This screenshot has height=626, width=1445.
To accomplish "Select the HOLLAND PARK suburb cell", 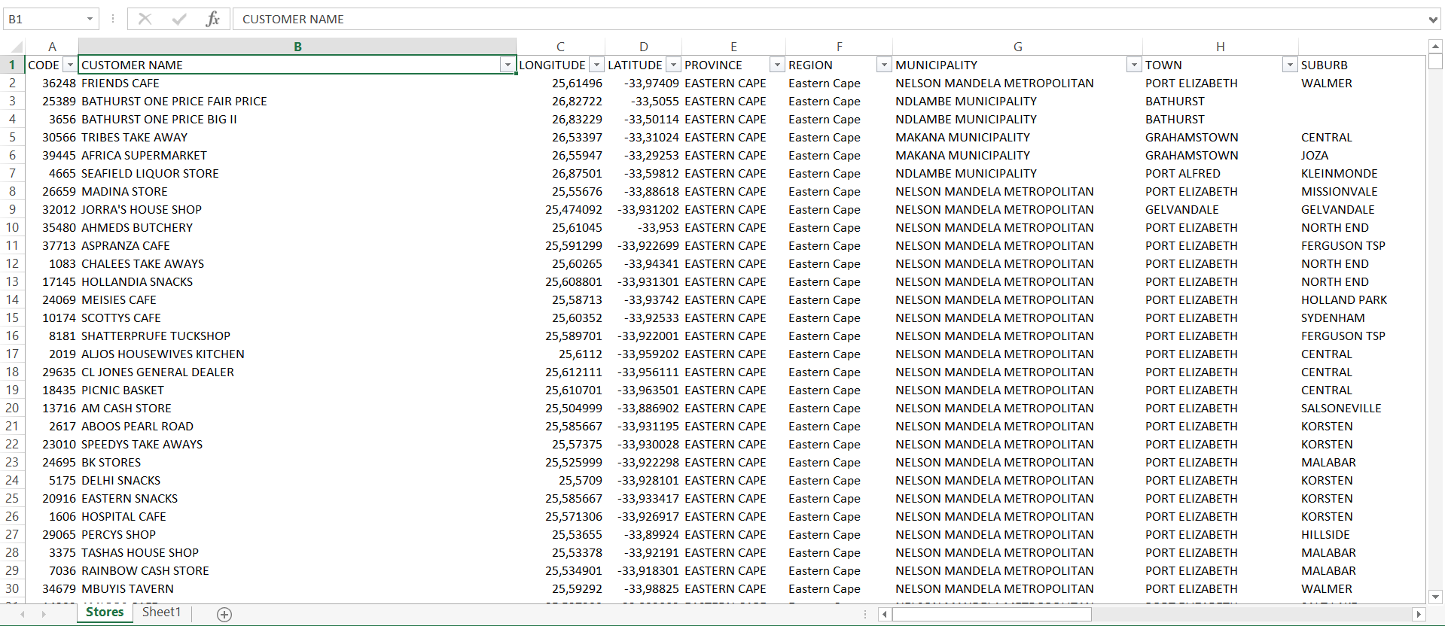I will pos(1362,300).
